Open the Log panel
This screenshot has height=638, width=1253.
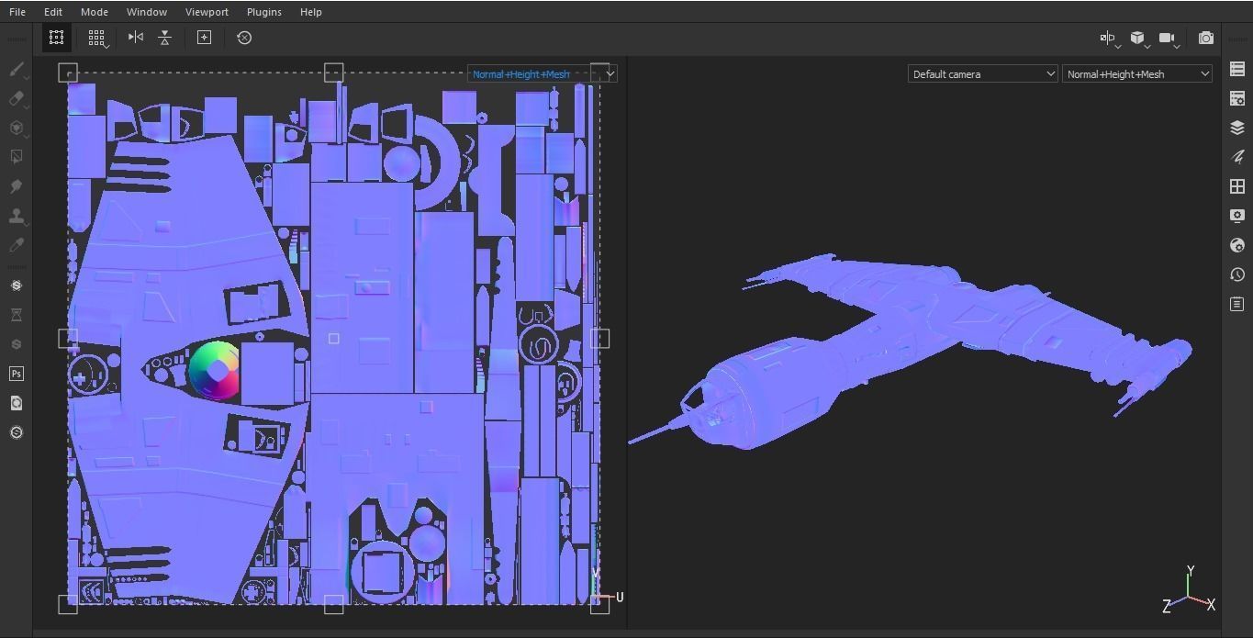[x=1236, y=304]
